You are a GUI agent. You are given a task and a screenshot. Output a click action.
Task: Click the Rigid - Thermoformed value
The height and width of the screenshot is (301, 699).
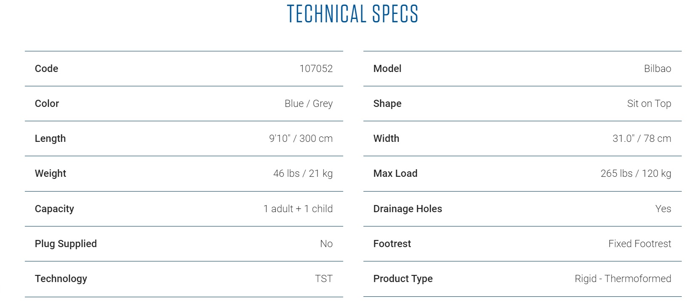tap(623, 279)
